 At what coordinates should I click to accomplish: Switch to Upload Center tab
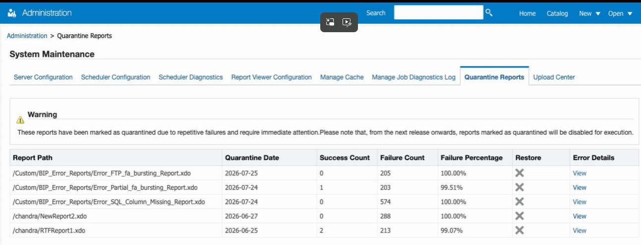(554, 77)
